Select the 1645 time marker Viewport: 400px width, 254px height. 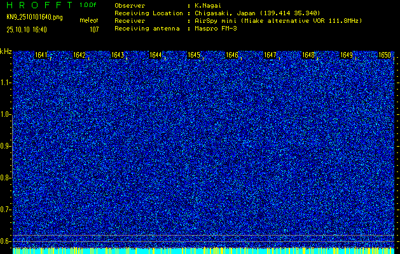click(x=194, y=55)
